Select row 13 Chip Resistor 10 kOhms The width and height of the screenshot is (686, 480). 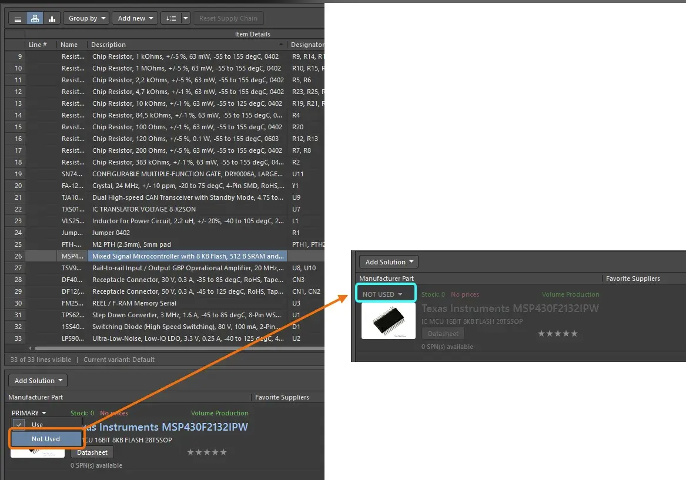click(165, 103)
